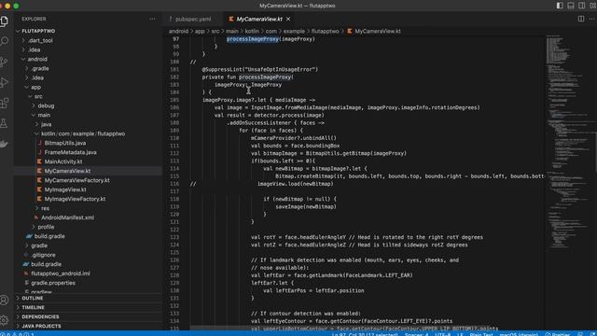Click MyCameraView.kt breadcrumb item

tap(374, 31)
